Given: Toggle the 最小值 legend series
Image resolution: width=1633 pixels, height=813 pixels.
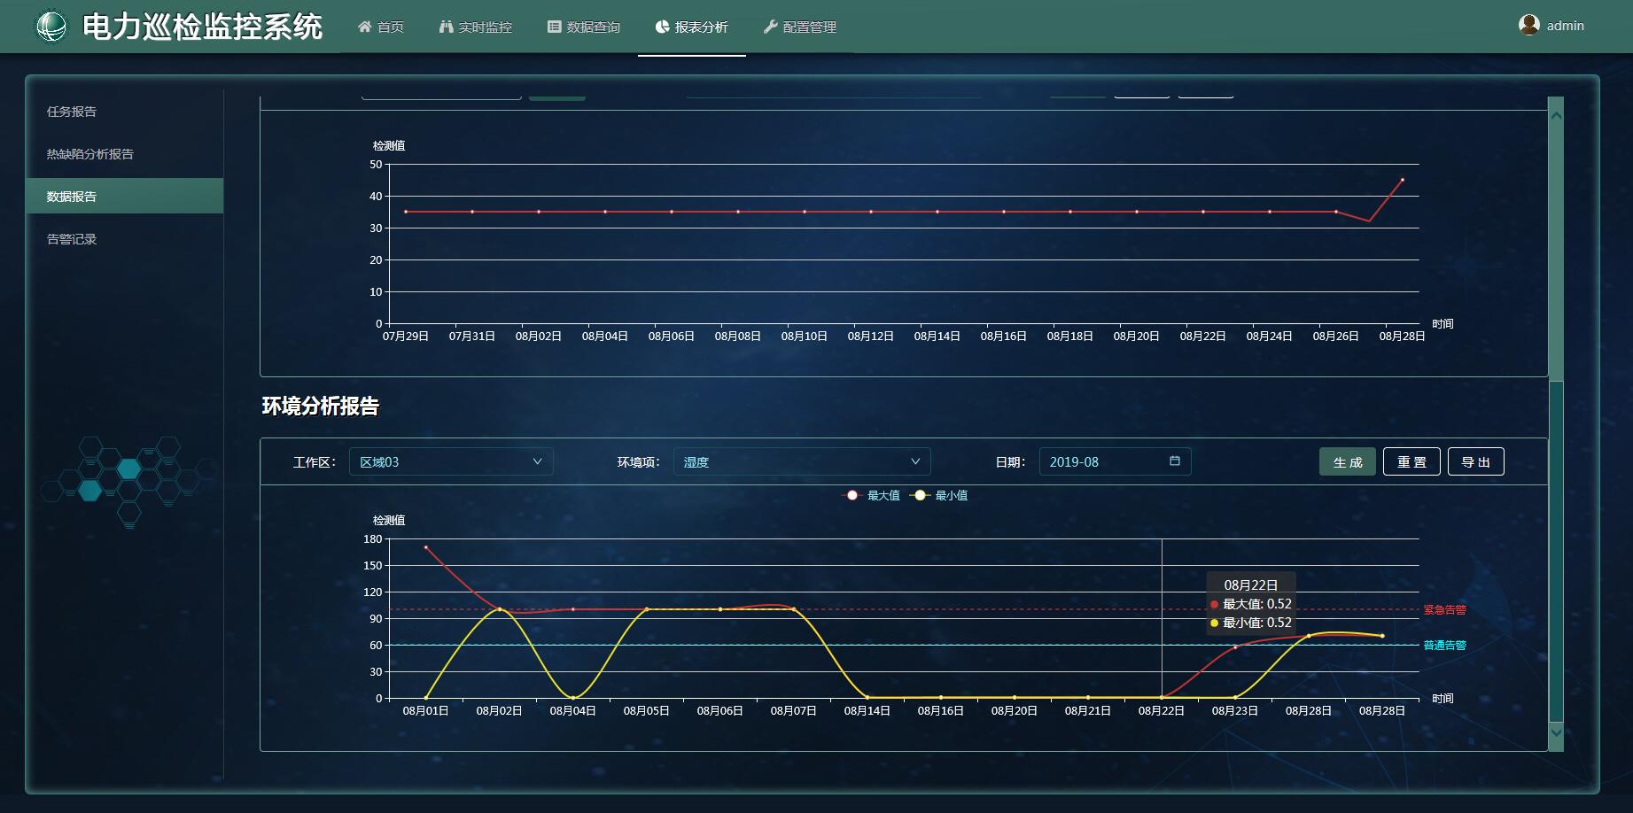Looking at the screenshot, I should click(939, 496).
